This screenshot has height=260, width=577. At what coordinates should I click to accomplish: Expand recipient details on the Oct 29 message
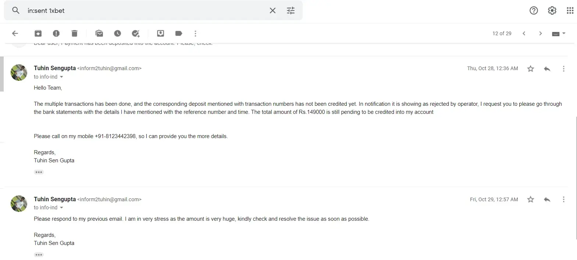(x=61, y=208)
